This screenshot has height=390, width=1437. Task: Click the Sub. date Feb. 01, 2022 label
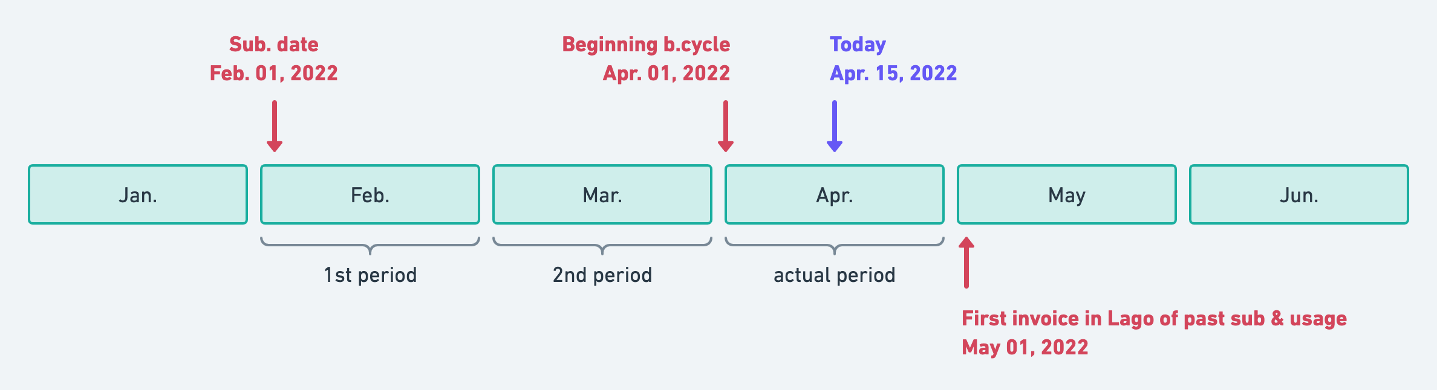[x=274, y=59]
